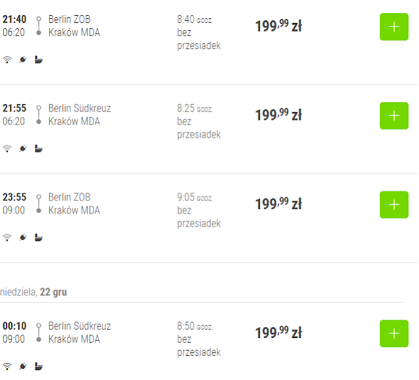Viewport: 419px width, 380px height.
Task: Add the 23:55 Berlin ZOB trip
Action: click(393, 204)
